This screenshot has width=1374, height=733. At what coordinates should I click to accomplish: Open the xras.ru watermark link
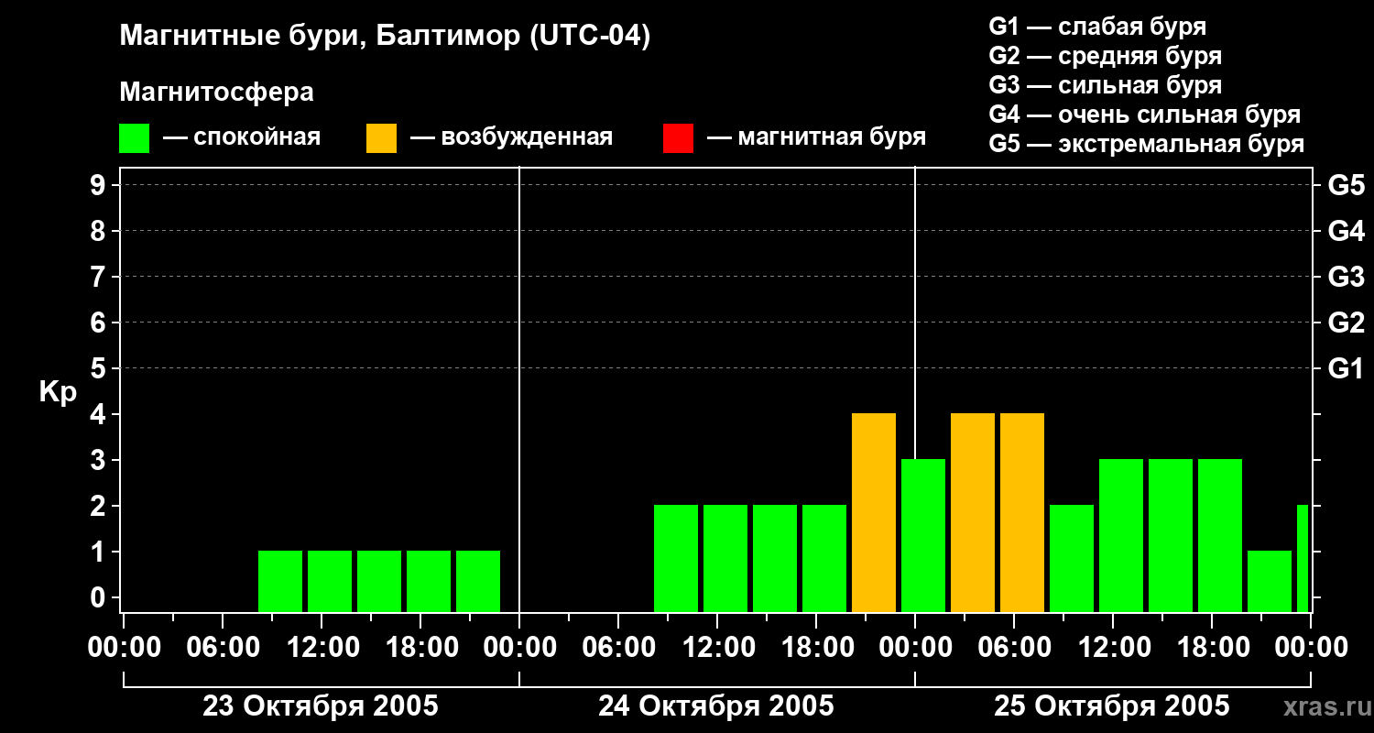tap(1322, 706)
